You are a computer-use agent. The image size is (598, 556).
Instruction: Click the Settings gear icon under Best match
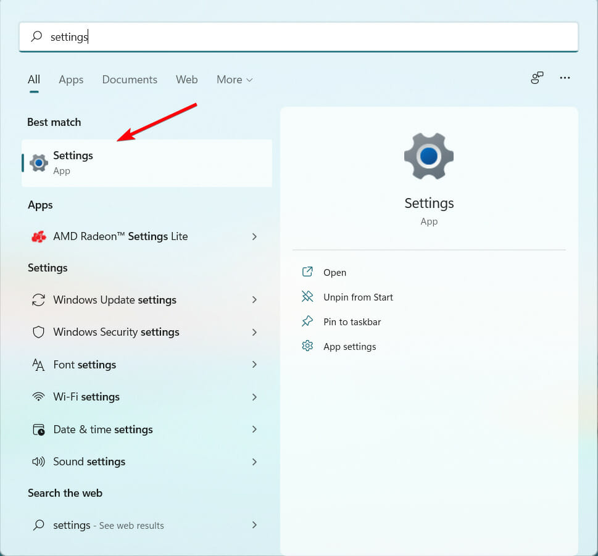click(x=38, y=163)
